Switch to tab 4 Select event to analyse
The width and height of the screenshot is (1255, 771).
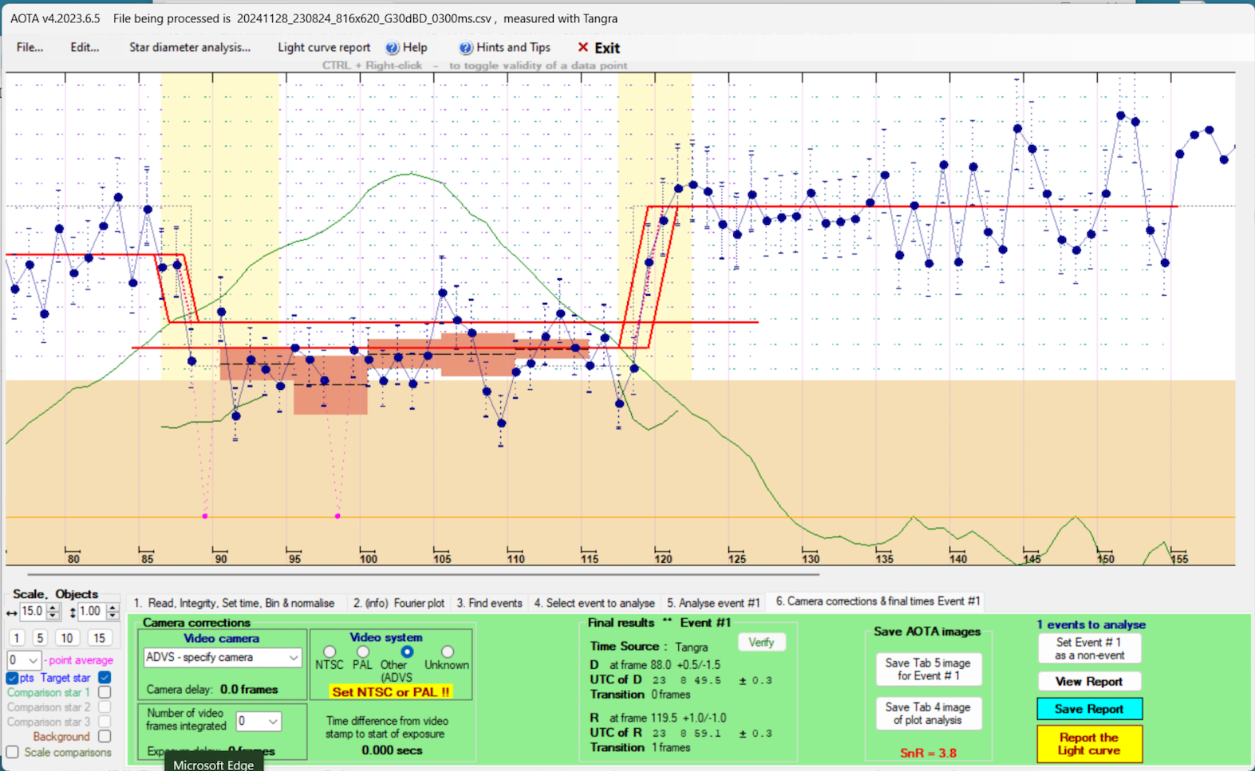[x=594, y=603]
